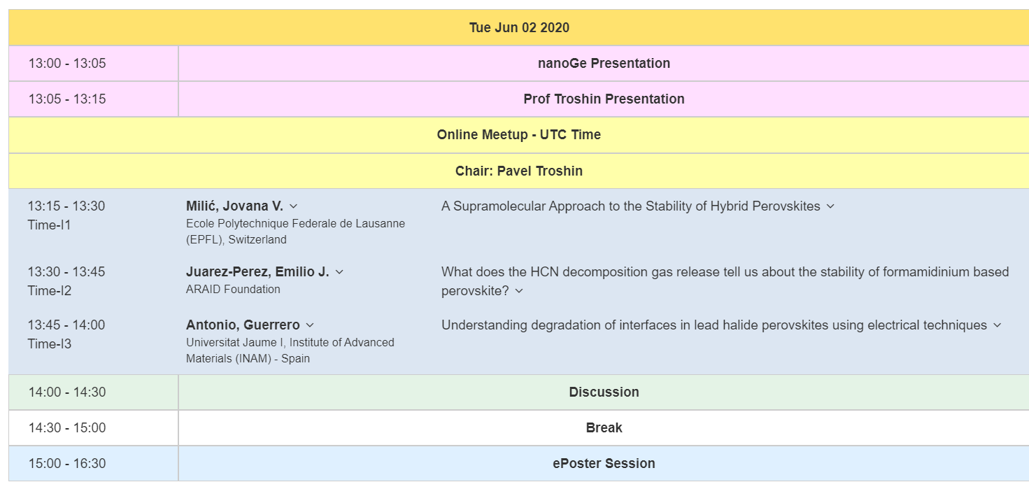Open talk on Supramolecular Approach to Stability

point(631,206)
